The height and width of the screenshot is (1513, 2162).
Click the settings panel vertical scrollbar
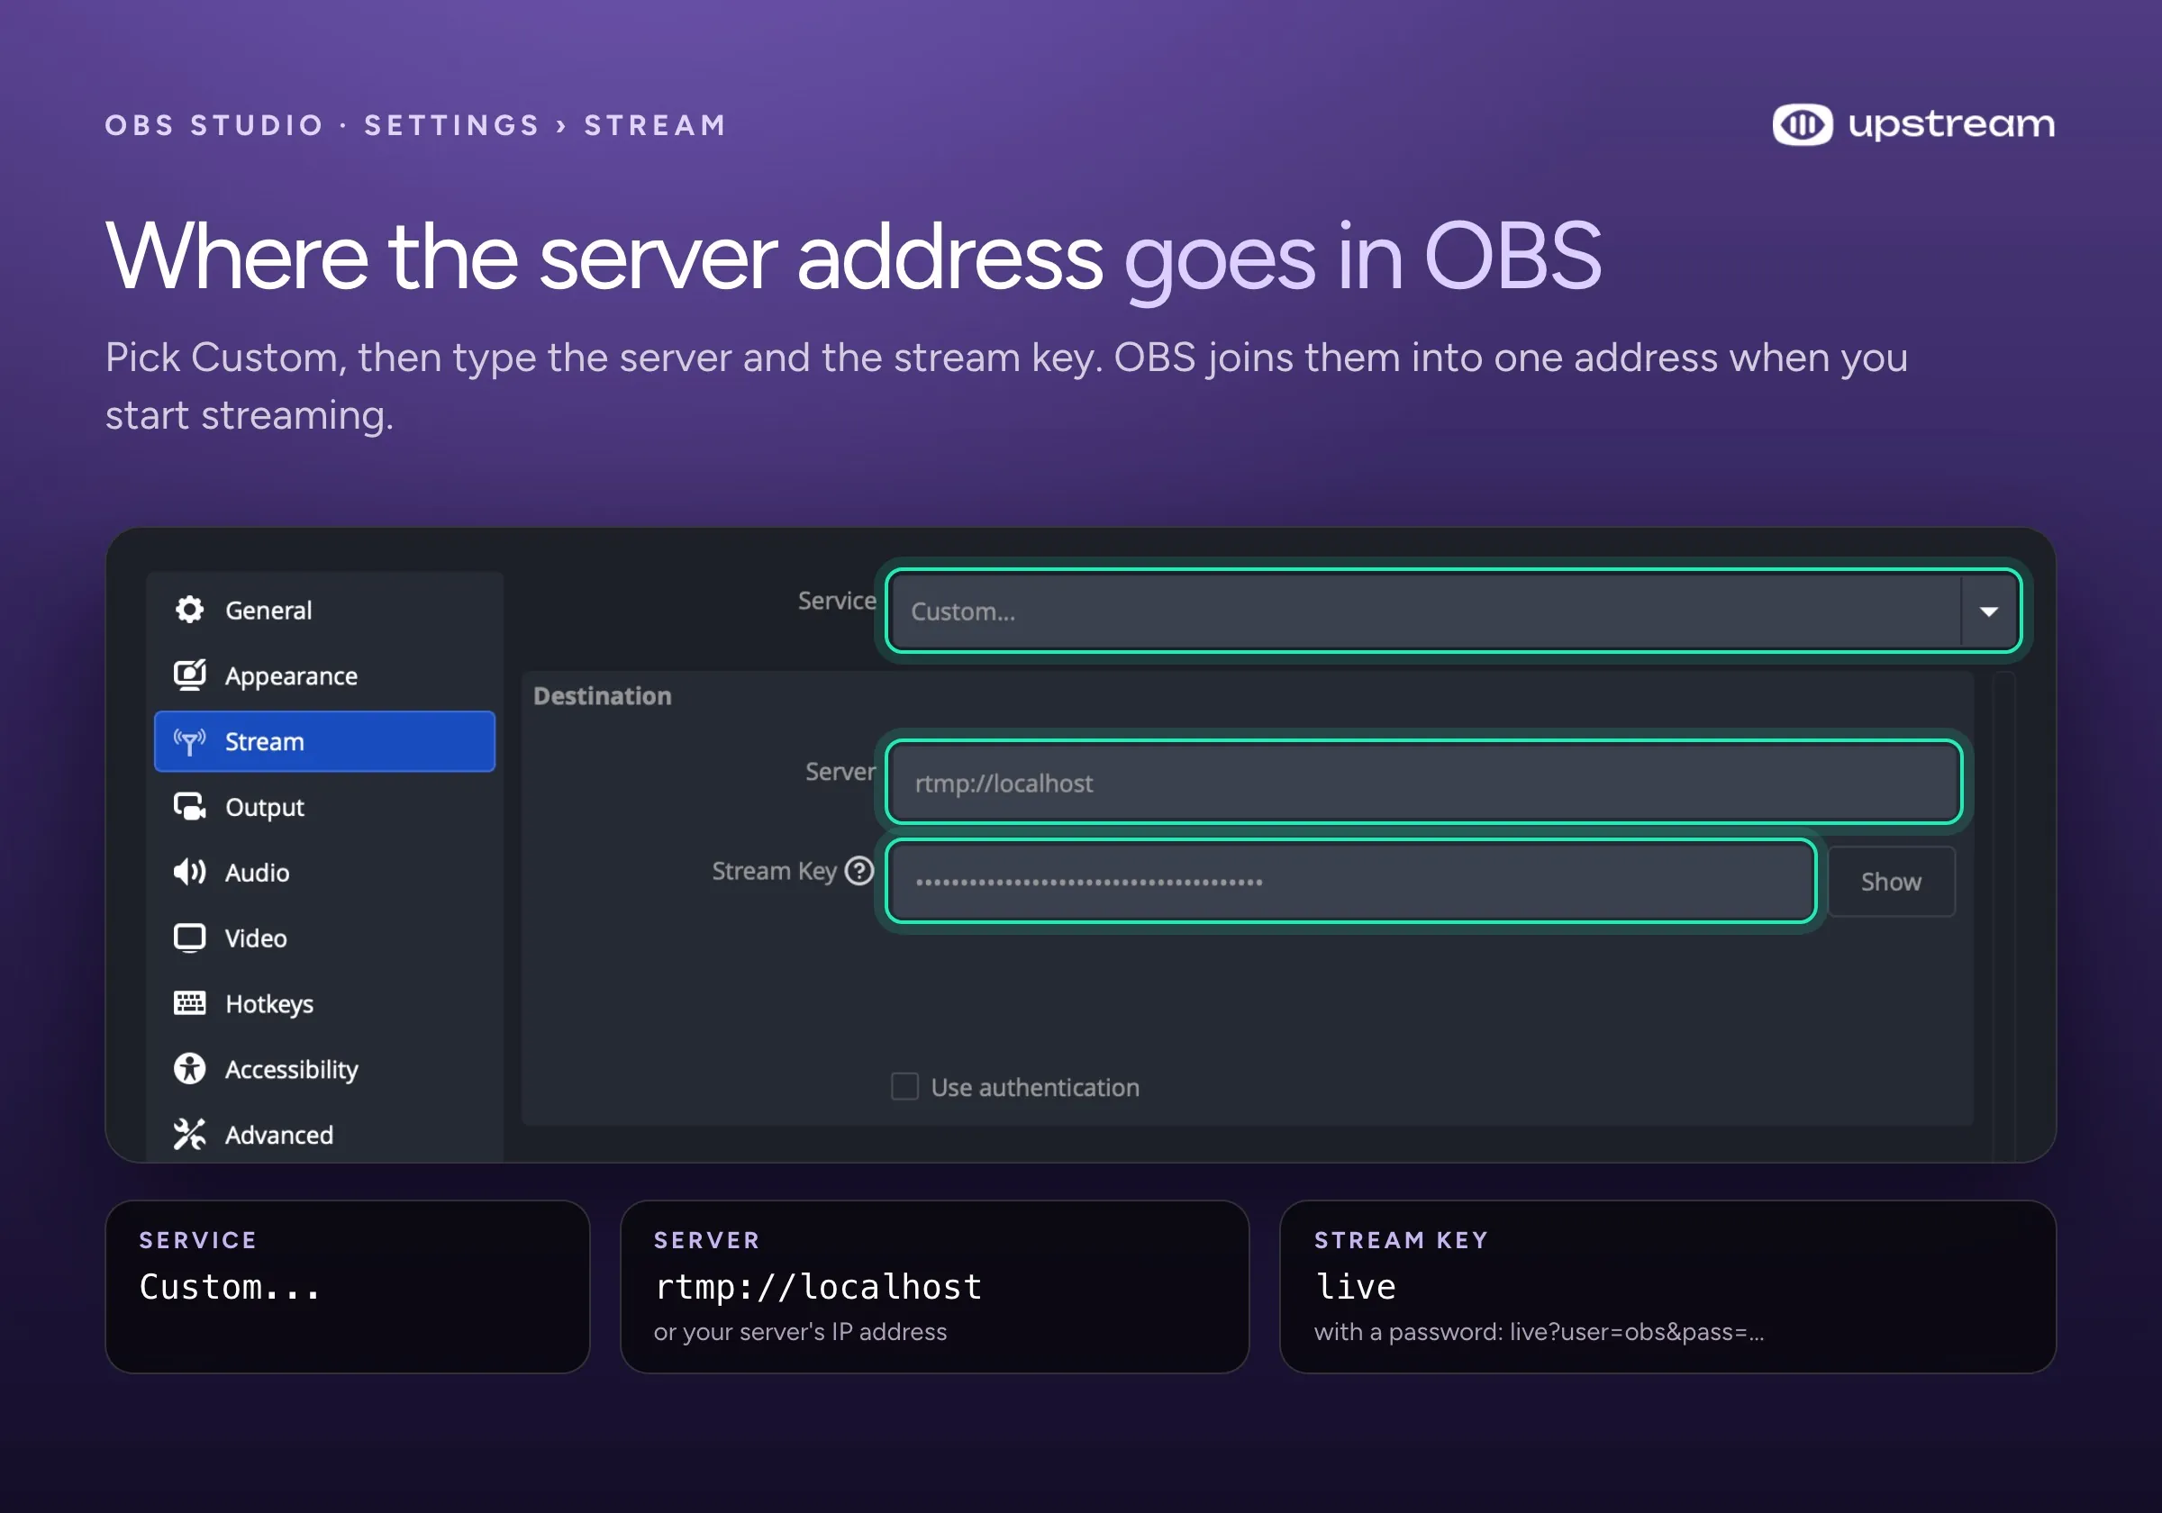click(x=2003, y=915)
